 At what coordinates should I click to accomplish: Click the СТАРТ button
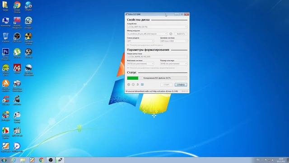click(167, 85)
